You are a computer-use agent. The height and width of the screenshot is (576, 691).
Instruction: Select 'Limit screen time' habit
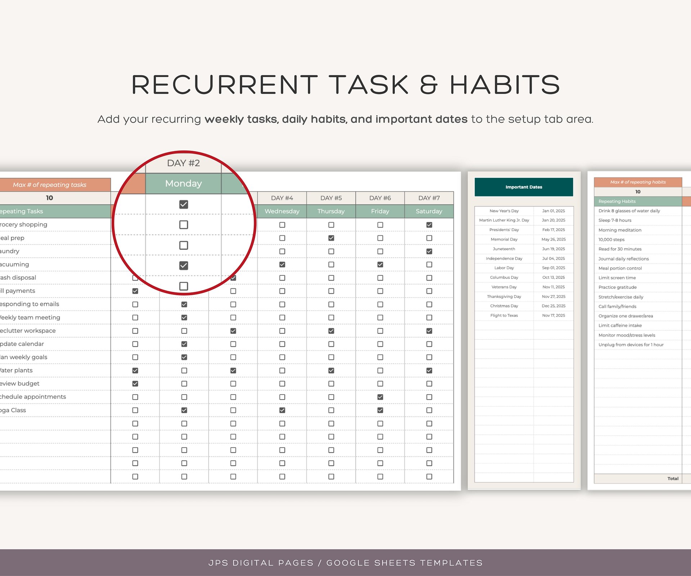pos(638,278)
